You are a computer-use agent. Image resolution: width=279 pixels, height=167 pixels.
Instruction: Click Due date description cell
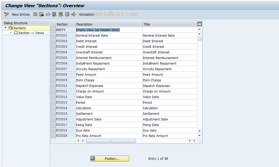(109, 130)
